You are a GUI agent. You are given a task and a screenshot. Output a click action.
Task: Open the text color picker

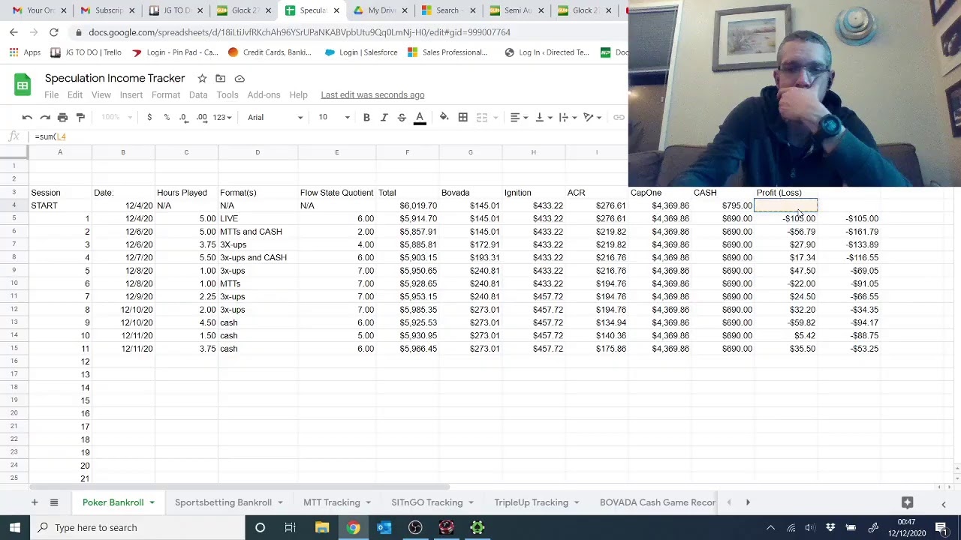pyautogui.click(x=420, y=117)
